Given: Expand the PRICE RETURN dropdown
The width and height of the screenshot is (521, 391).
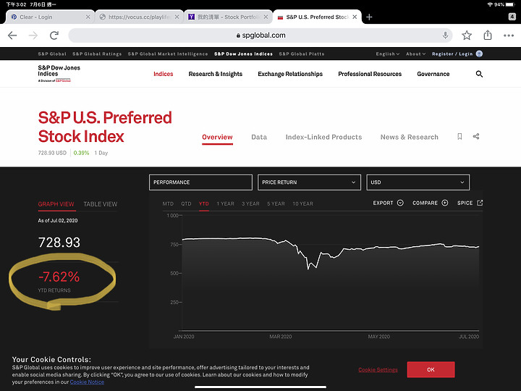Looking at the screenshot, I should (x=310, y=182).
